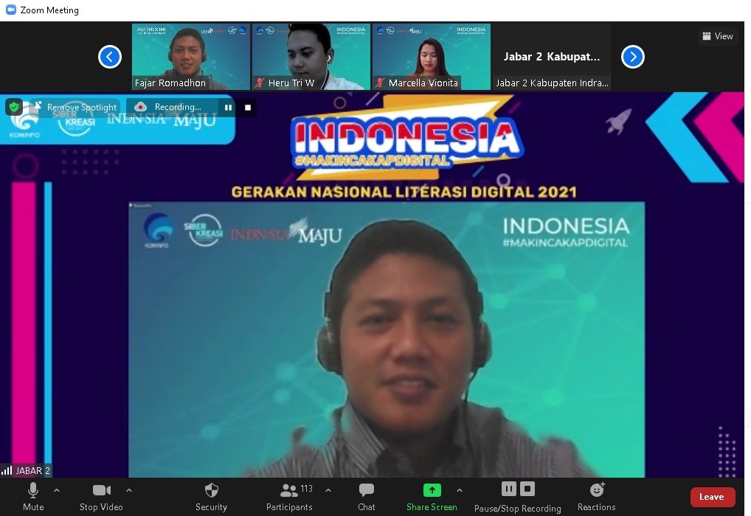
Task: Click Remove Spotlight
Action: pos(75,107)
